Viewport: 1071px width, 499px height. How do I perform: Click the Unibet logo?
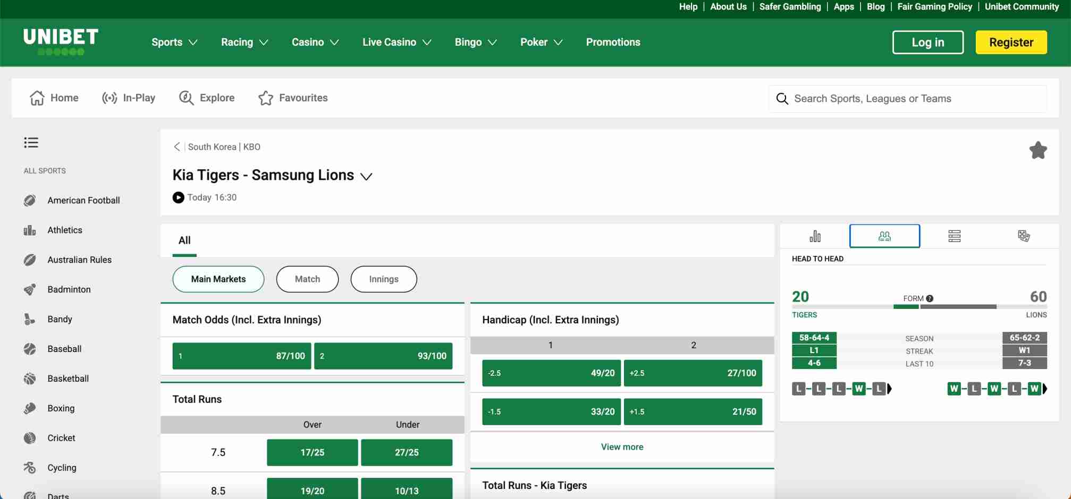point(61,41)
